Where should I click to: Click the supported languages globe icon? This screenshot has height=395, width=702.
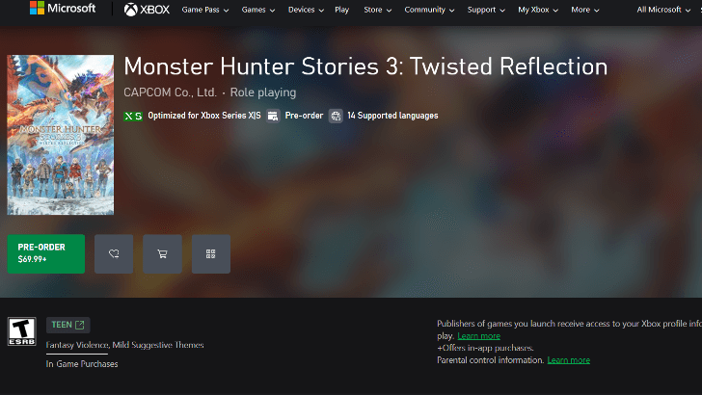[x=336, y=116]
